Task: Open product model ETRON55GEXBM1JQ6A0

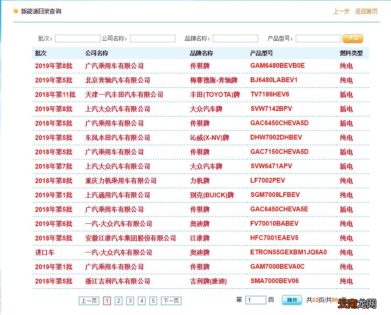Action: coord(289,252)
